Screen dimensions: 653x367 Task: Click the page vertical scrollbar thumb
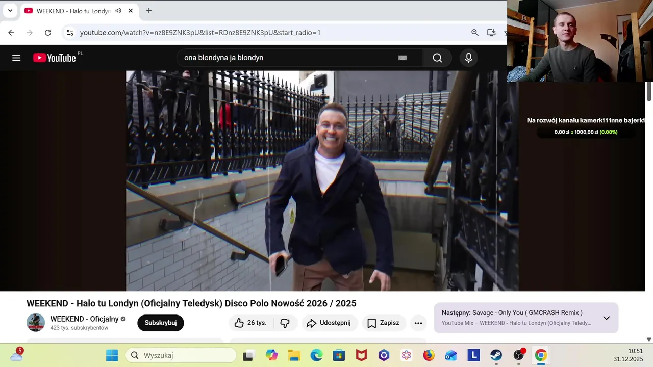[649, 91]
